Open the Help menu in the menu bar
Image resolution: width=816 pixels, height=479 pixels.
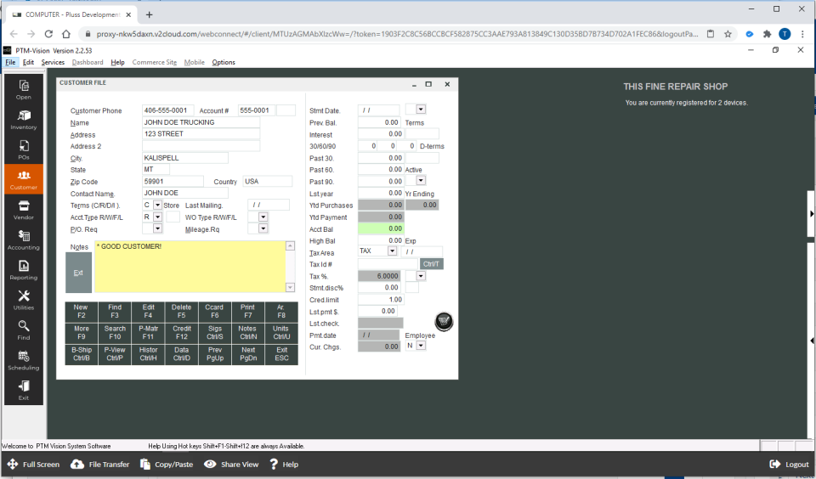[x=117, y=62]
